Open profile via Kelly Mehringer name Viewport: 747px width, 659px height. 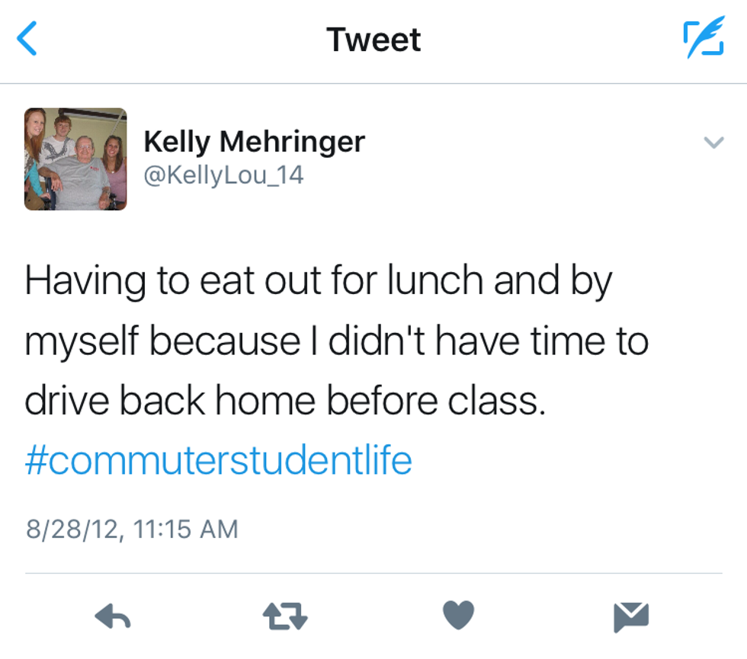pos(255,141)
